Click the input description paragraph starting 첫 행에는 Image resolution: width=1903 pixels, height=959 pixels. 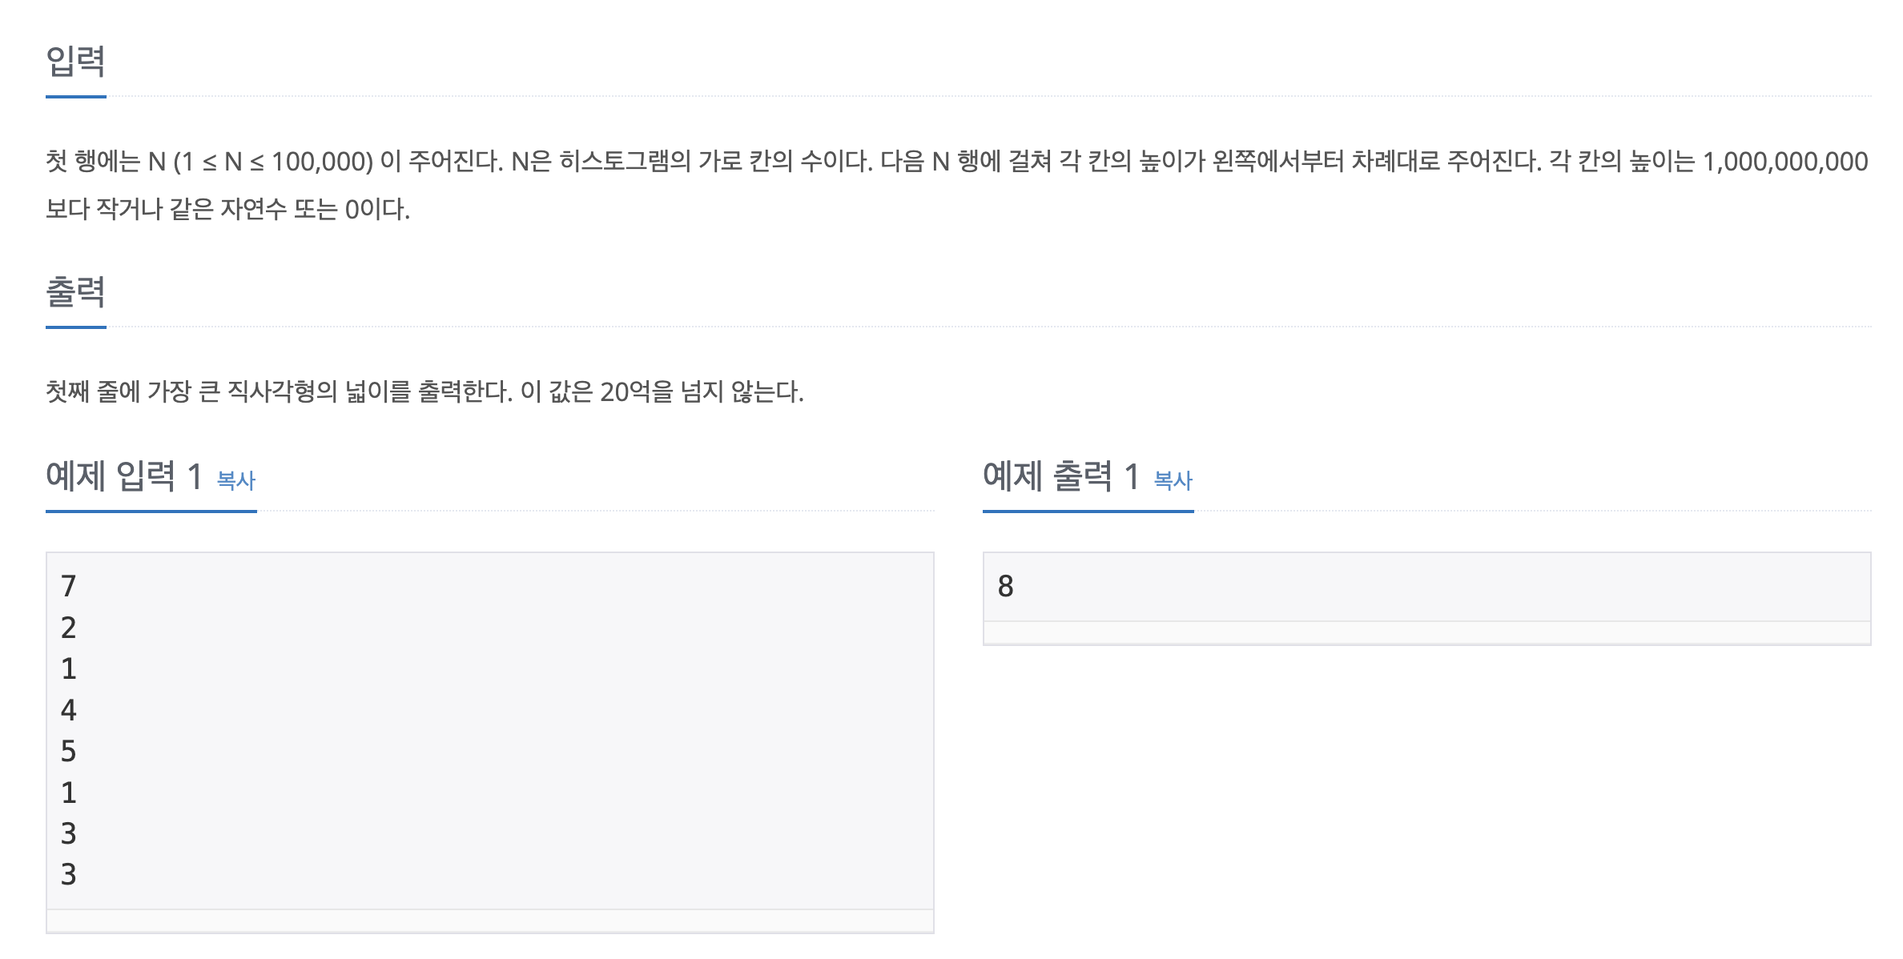click(957, 185)
